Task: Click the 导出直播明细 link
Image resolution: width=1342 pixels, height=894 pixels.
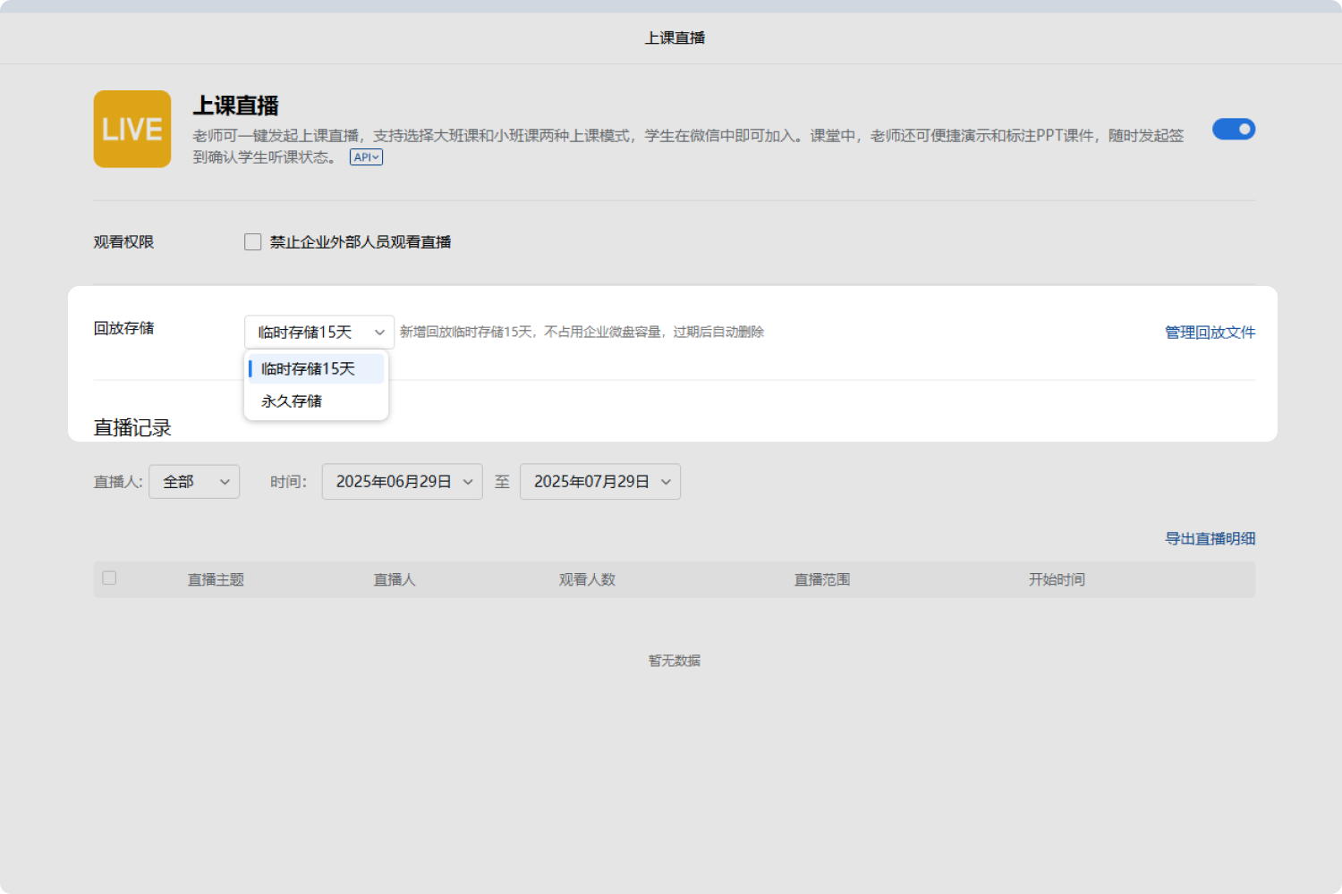Action: 1210,539
